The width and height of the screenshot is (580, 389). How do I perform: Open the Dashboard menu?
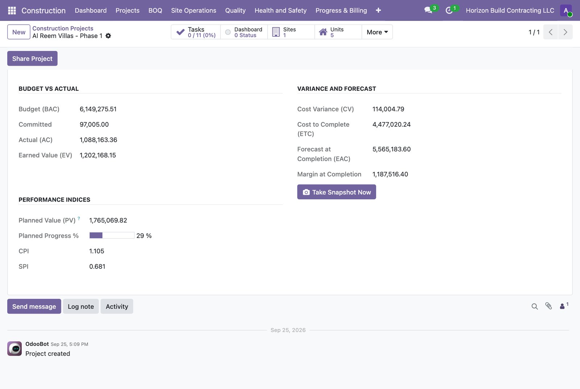(91, 10)
